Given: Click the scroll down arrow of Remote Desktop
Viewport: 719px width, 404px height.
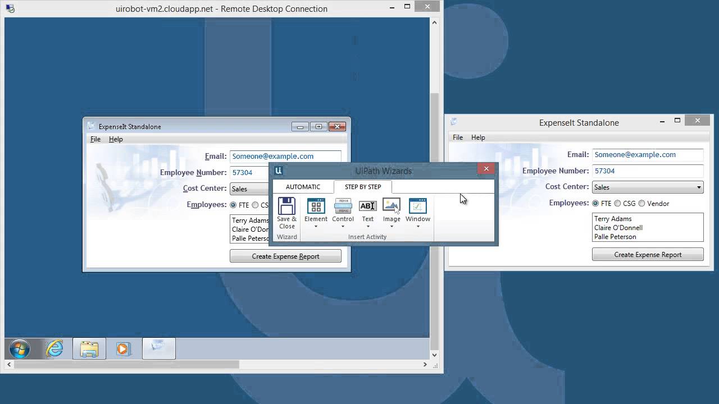Looking at the screenshot, I should pyautogui.click(x=434, y=355).
